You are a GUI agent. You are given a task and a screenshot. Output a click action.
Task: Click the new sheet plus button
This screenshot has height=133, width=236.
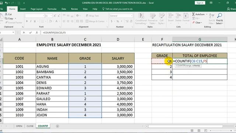[58, 126]
